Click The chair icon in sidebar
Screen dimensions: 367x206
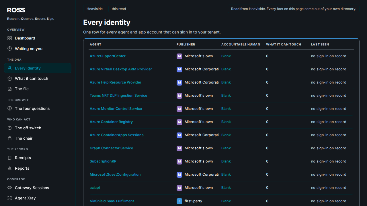[9, 138]
